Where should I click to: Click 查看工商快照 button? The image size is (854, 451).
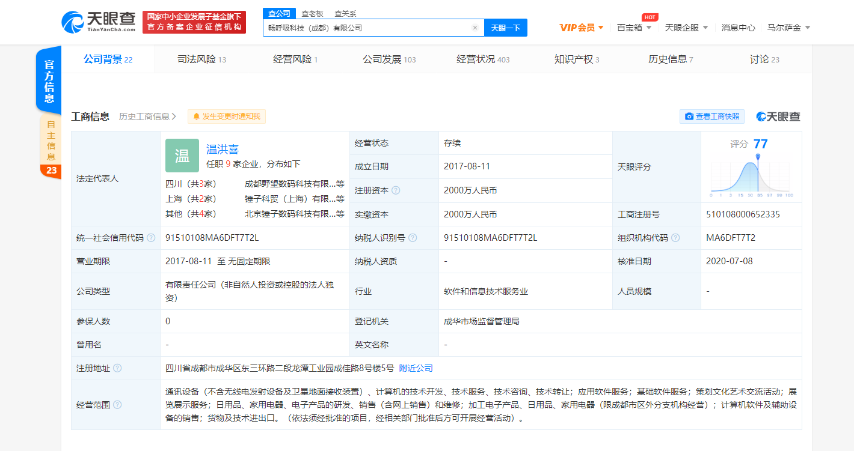712,117
